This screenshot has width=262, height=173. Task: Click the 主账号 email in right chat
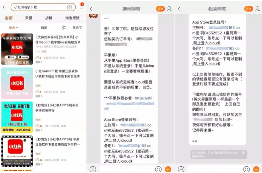pos(224,28)
